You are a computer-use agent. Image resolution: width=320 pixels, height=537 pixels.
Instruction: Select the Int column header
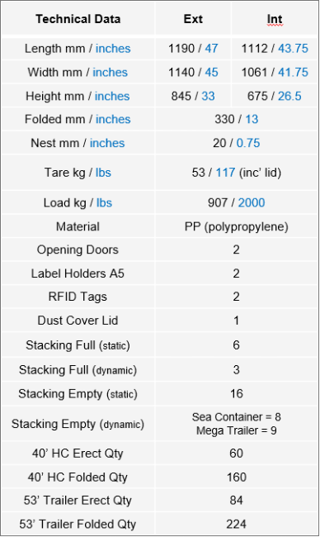(275, 19)
